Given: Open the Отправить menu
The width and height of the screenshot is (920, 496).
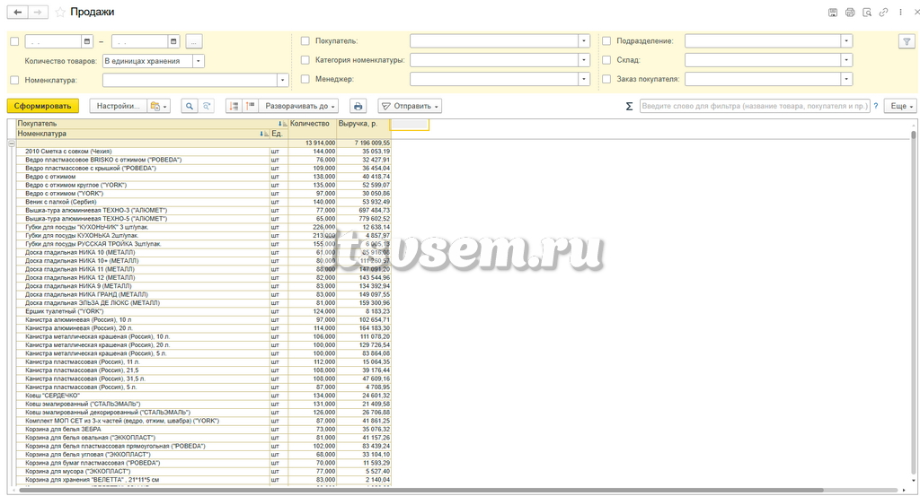Looking at the screenshot, I should (x=410, y=106).
